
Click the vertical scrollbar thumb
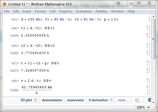[x=153, y=39]
